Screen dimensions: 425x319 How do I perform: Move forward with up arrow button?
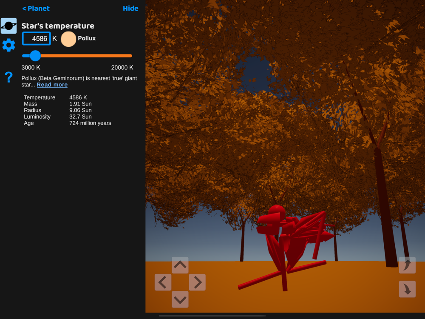coord(180,265)
